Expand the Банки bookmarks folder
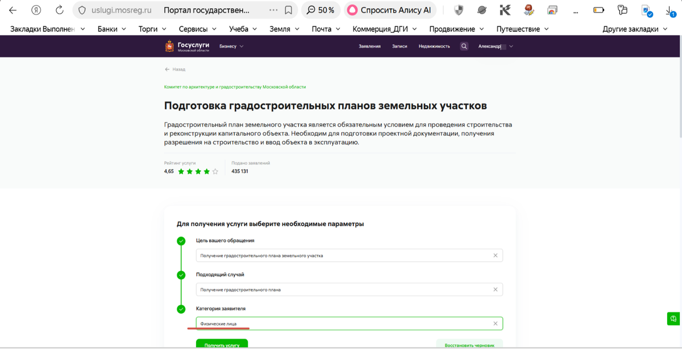 click(x=111, y=29)
